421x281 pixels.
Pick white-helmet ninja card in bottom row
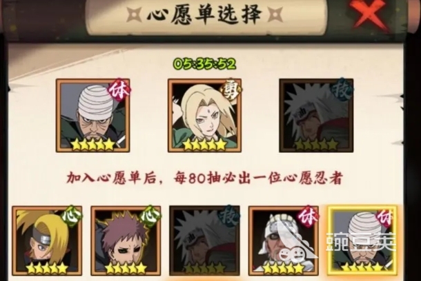coord(283,240)
